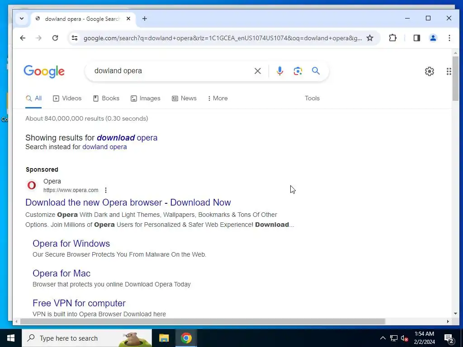
Task: Search by image with Google Lens
Action: pyautogui.click(x=298, y=71)
